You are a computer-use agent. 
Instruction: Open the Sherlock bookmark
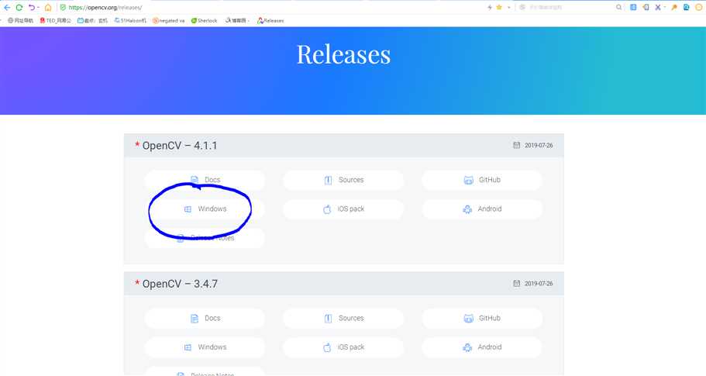pyautogui.click(x=204, y=21)
